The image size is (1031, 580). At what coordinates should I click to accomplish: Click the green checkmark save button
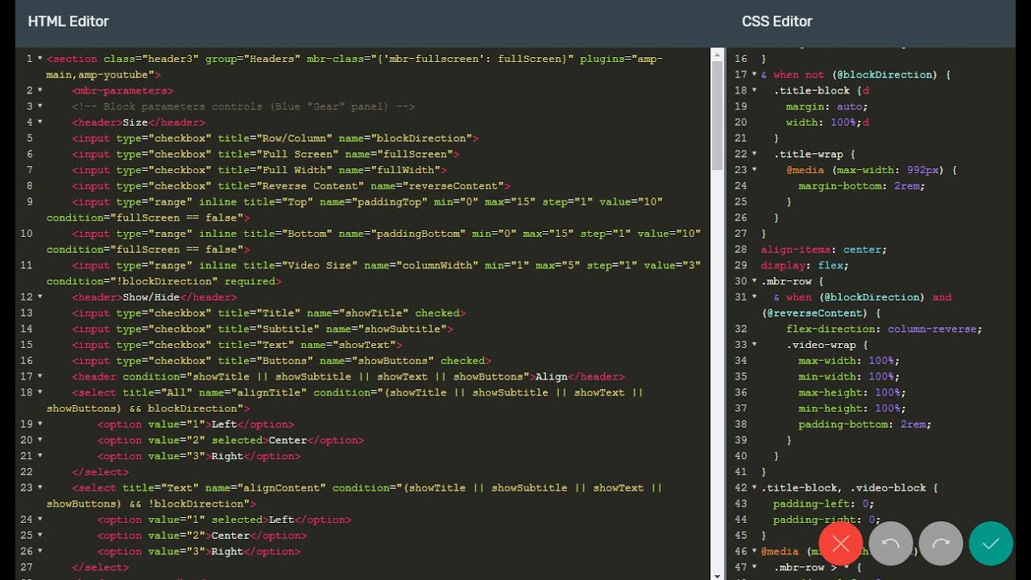click(x=990, y=544)
